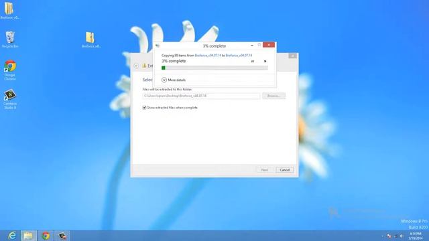Open the Camtasia recorder taskbar button

point(62,236)
